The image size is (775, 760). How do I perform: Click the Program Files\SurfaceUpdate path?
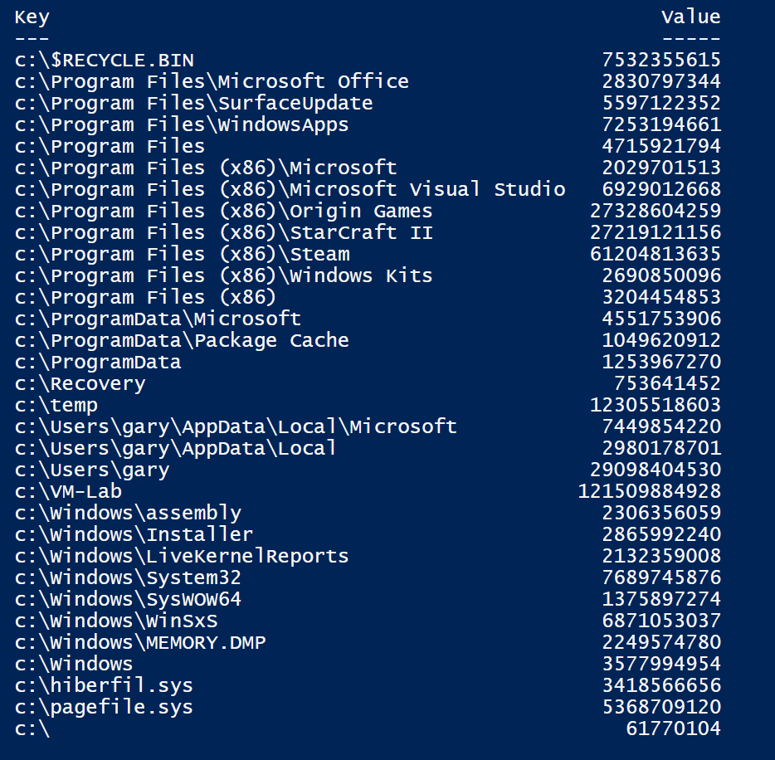tap(193, 103)
